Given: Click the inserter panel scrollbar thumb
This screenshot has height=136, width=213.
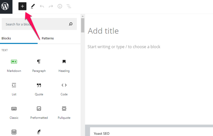Looking at the screenshot, I should click(x=82, y=25).
